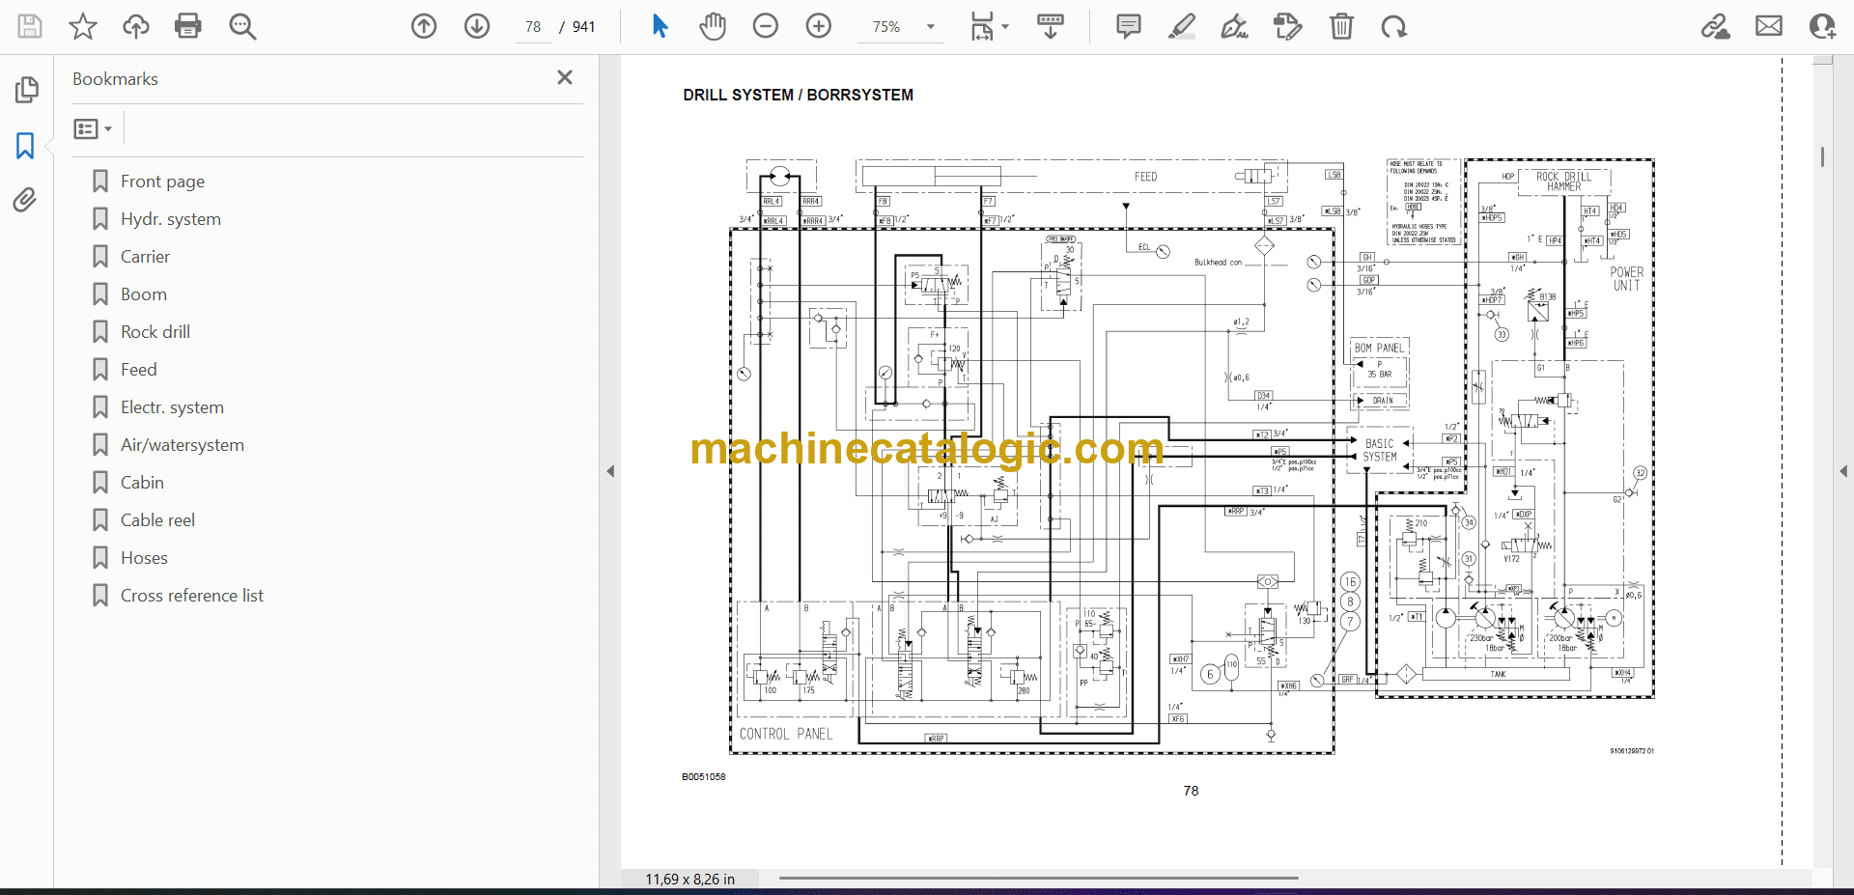This screenshot has width=1854, height=895.
Task: Click the horizontal scrollbar under the page
Action: (x=1038, y=878)
